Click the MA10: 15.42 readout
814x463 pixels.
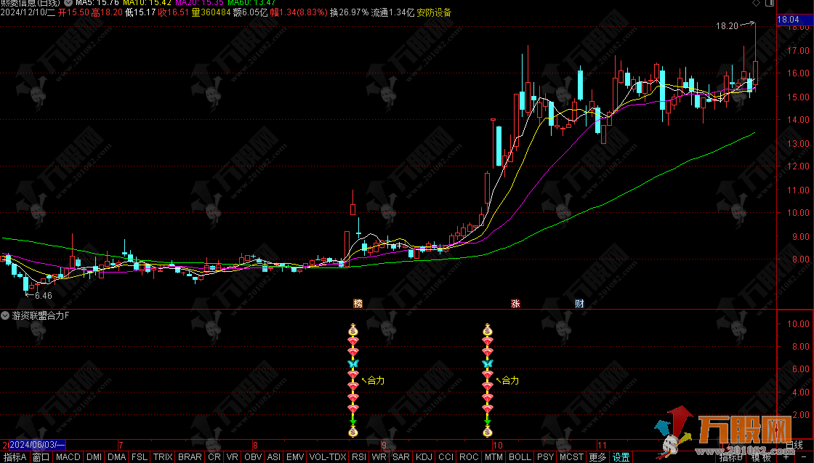pyautogui.click(x=147, y=3)
